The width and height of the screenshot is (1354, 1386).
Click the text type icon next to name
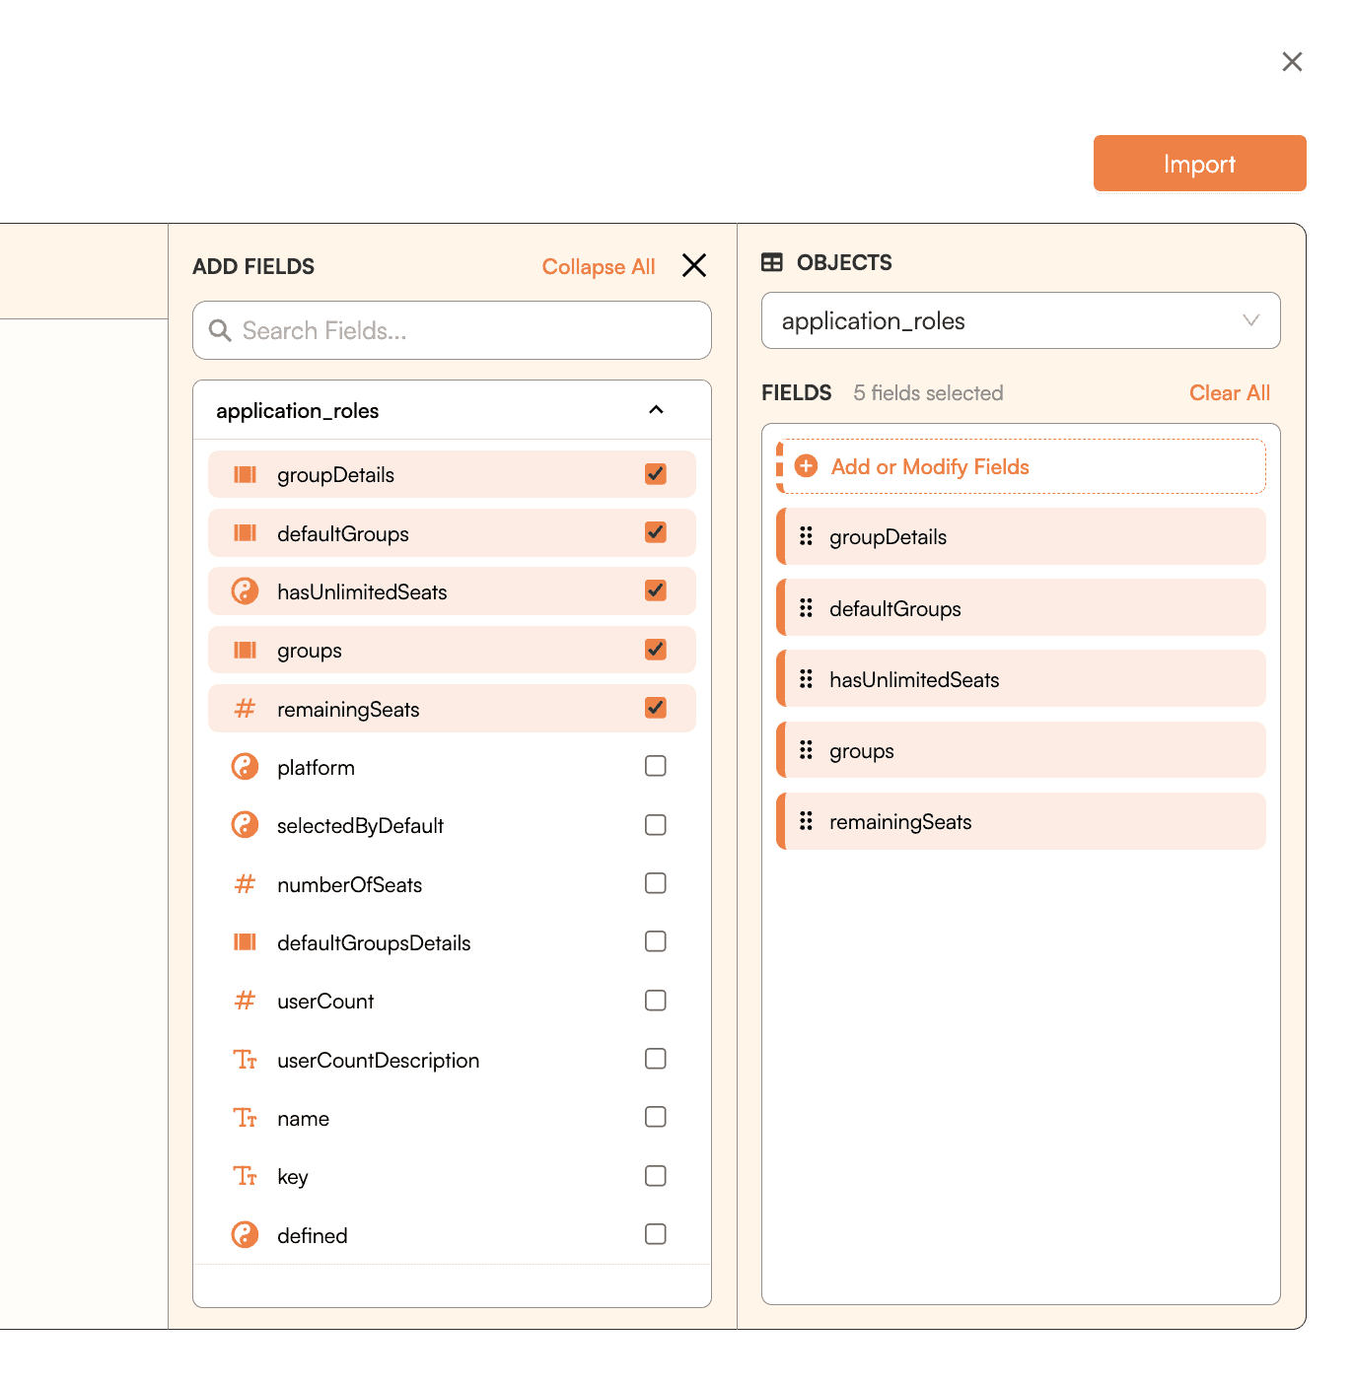coord(245,1118)
